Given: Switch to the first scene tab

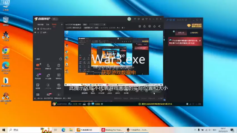Looking at the screenshot, I should (40, 25).
